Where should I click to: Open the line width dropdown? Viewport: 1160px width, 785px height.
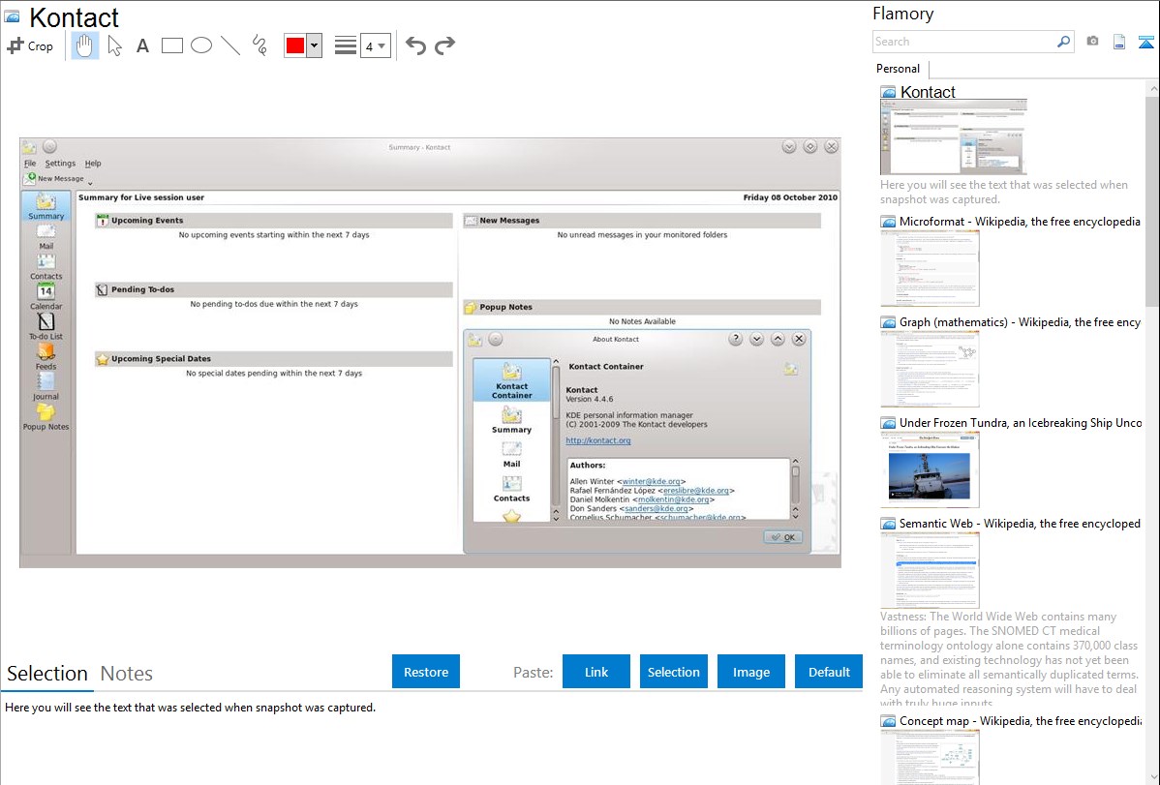[375, 45]
